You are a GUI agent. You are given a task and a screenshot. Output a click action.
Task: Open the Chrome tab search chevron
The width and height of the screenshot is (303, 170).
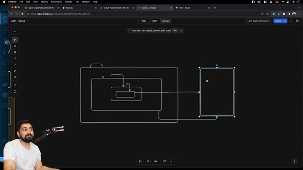pos(299,8)
